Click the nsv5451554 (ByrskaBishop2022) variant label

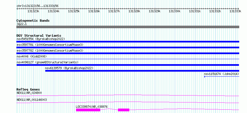pos(41,39)
